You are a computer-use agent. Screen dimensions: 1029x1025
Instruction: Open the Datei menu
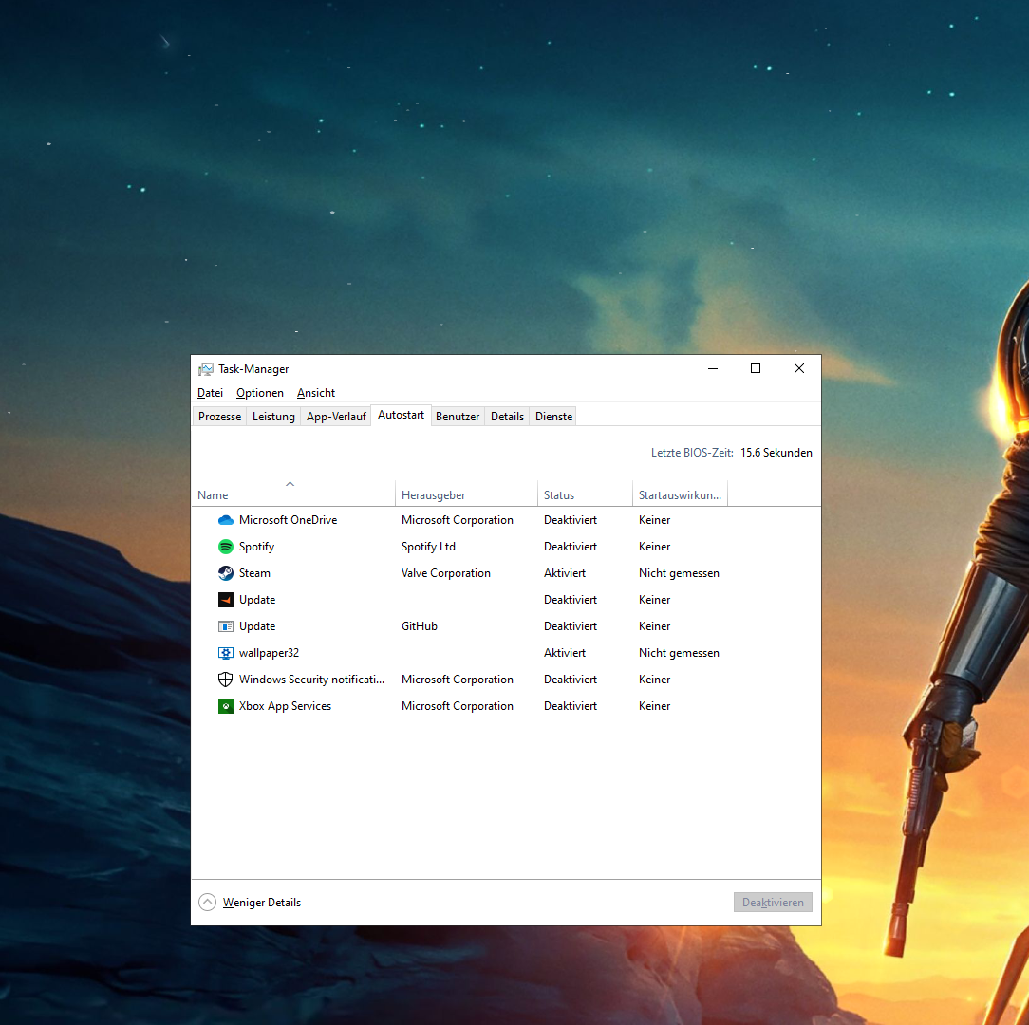210,393
